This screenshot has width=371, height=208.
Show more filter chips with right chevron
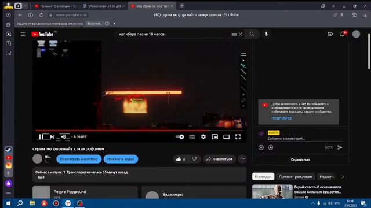343,177
